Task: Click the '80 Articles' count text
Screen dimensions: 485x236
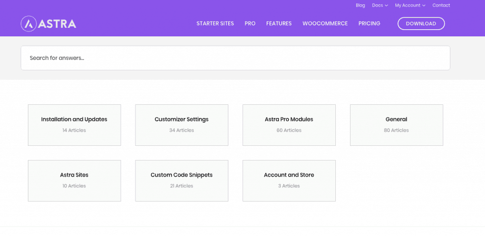Action: pyautogui.click(x=396, y=130)
